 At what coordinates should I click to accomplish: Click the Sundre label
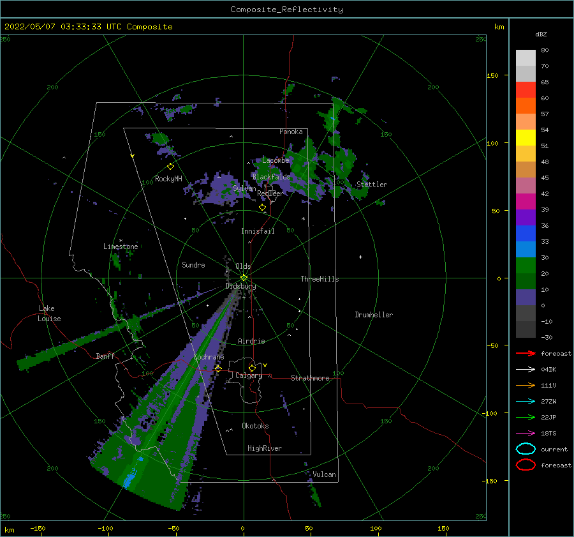pyautogui.click(x=193, y=265)
